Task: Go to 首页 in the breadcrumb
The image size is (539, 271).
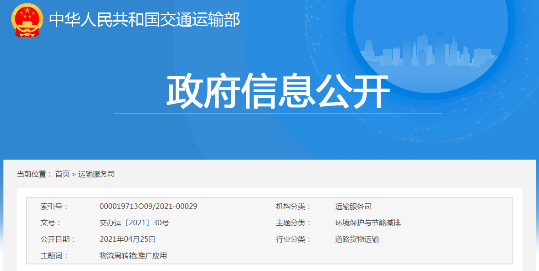Action: [62, 174]
